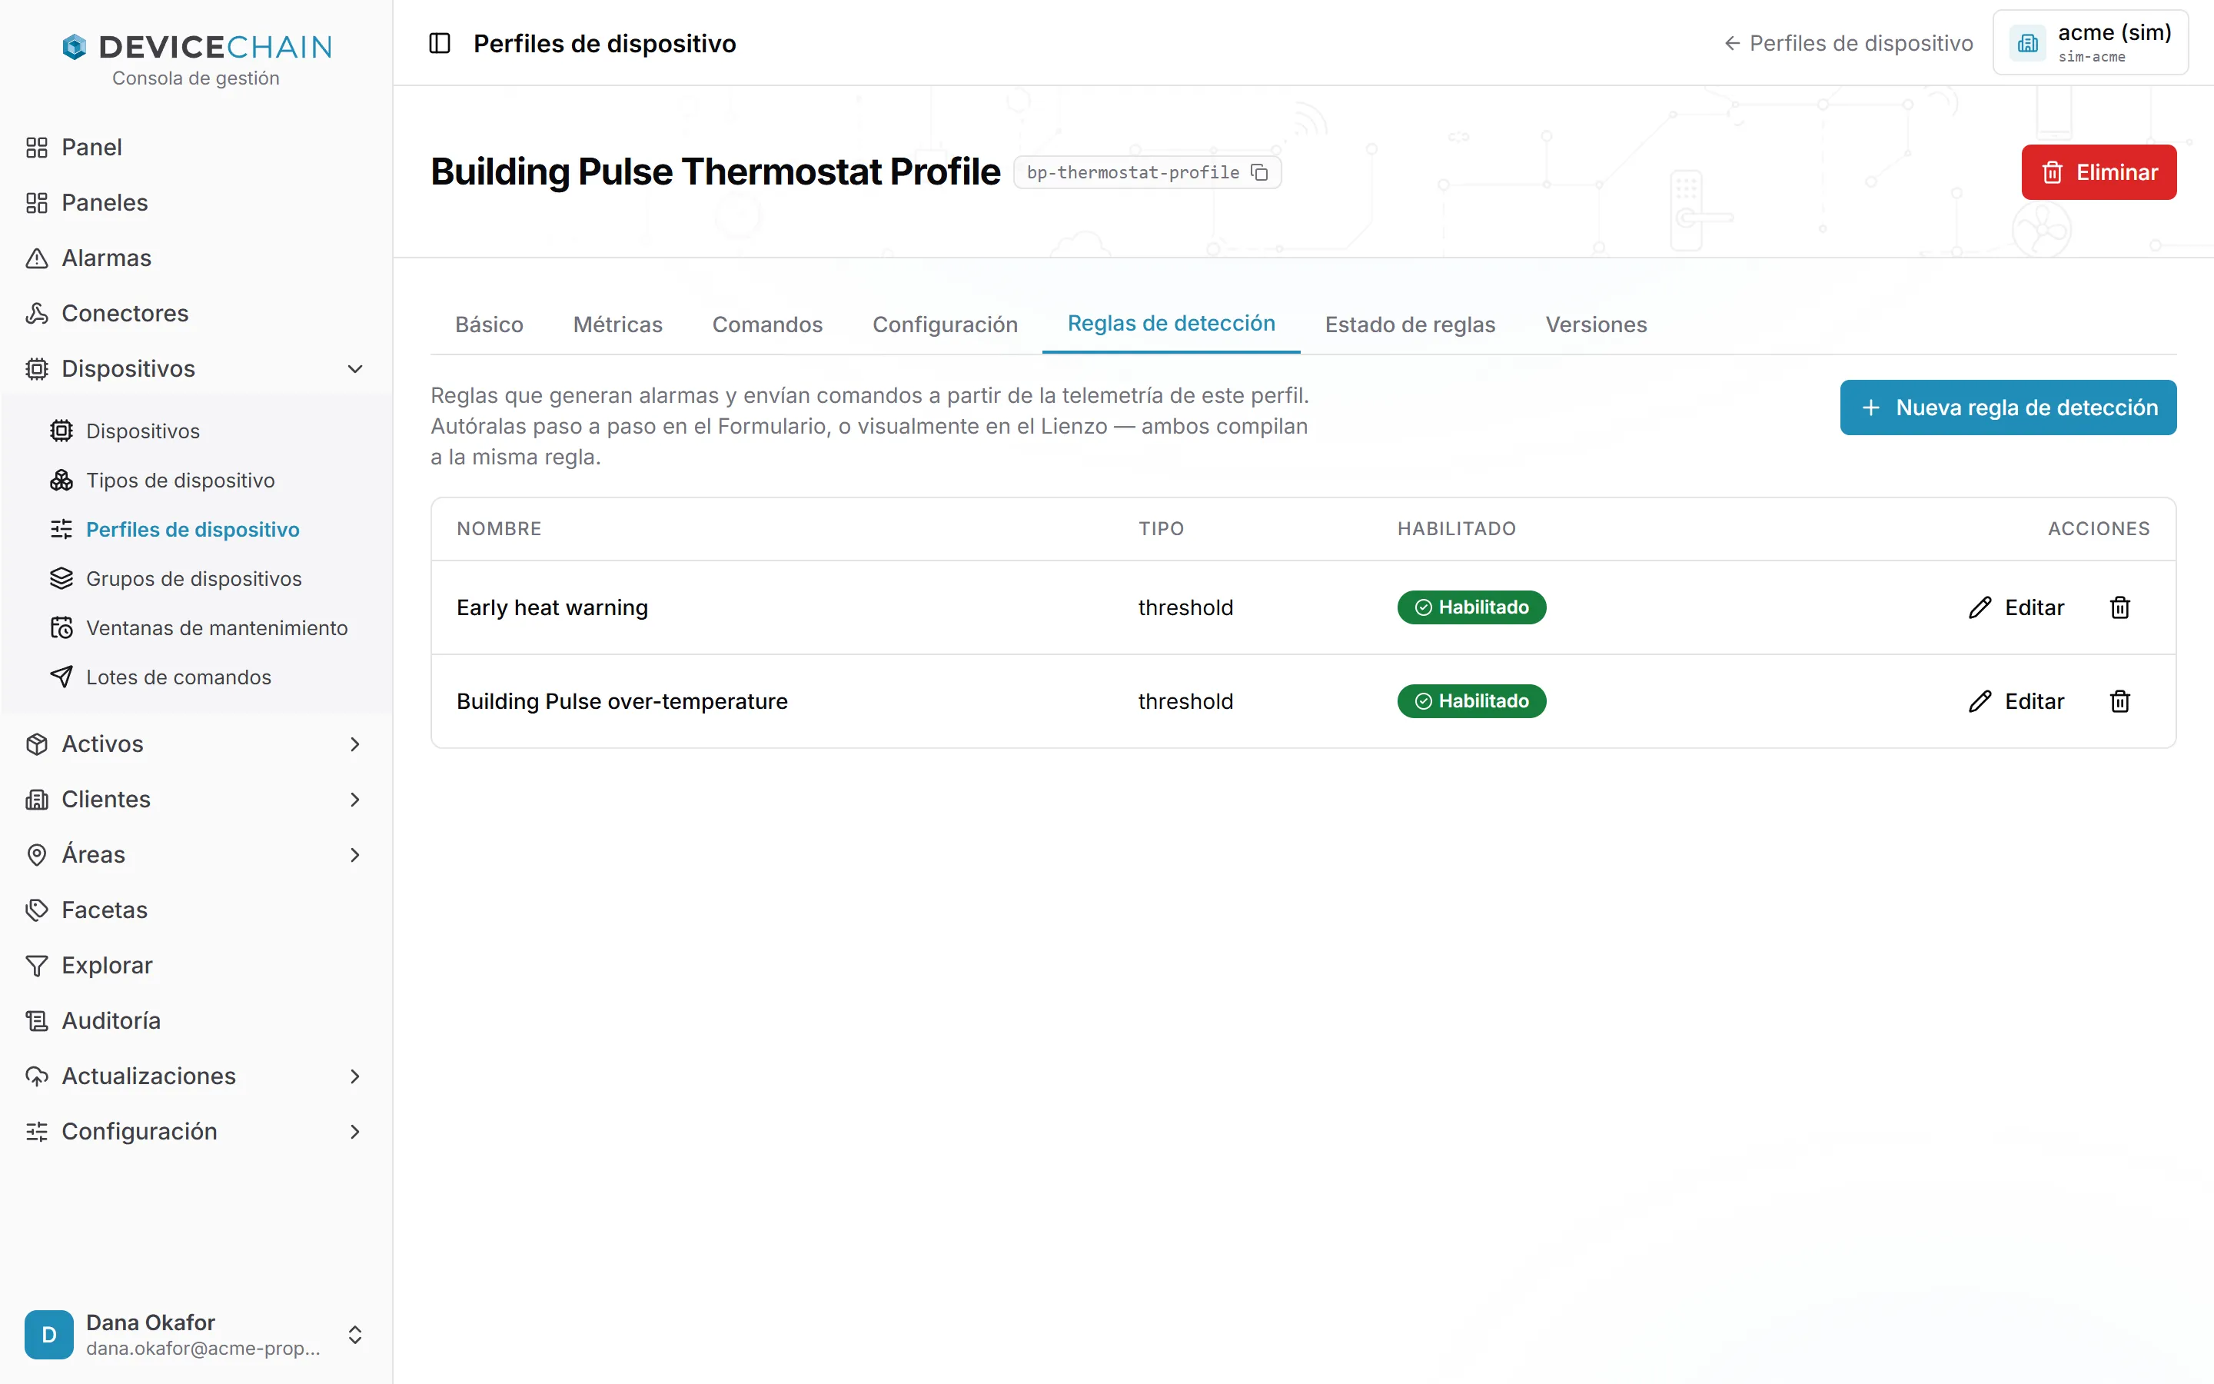Click Dana Okafor's avatar
2214x1384 pixels.
pyautogui.click(x=49, y=1335)
